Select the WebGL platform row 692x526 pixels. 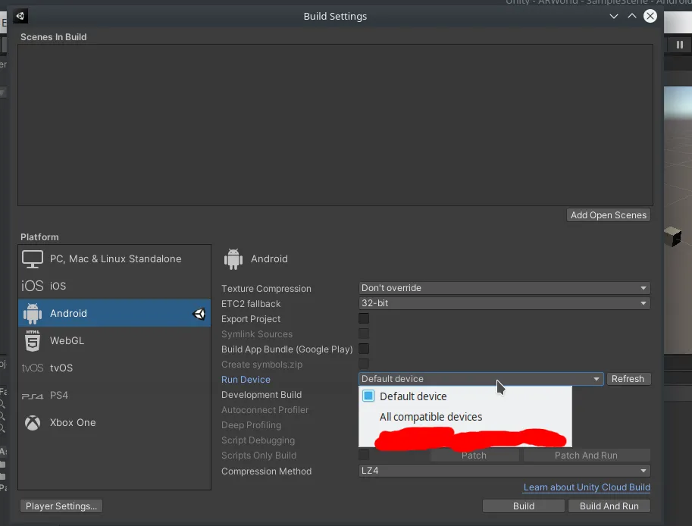point(114,340)
